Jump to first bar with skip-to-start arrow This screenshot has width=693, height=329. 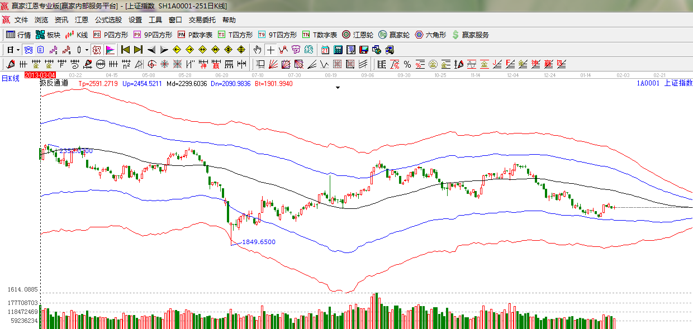(x=125, y=50)
